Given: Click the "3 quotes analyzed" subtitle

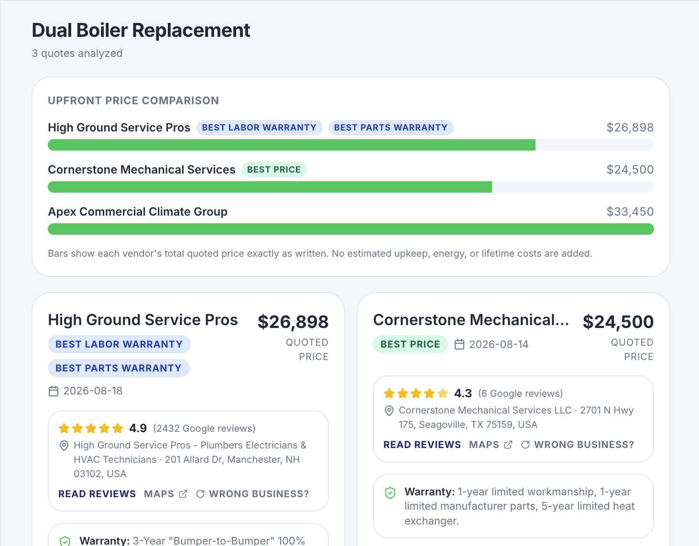Looking at the screenshot, I should click(77, 53).
